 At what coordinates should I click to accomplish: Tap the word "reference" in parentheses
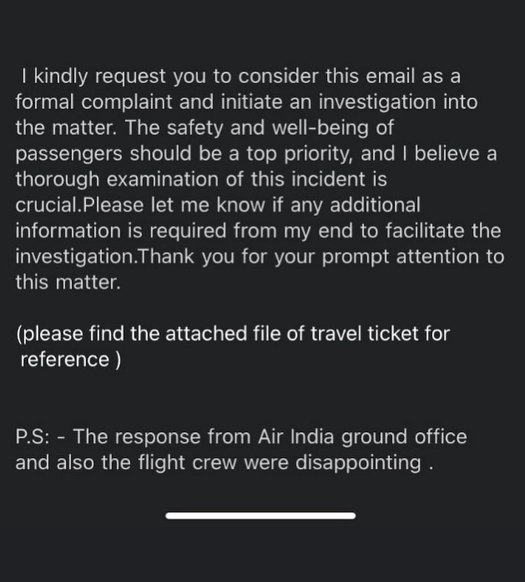[65, 360]
